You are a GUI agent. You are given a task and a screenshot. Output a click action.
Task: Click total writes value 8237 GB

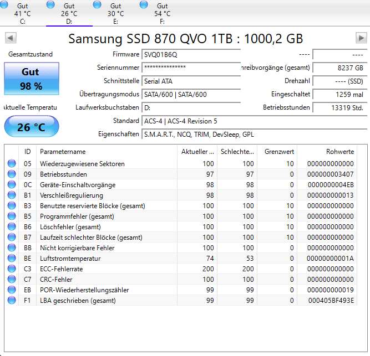click(x=340, y=68)
